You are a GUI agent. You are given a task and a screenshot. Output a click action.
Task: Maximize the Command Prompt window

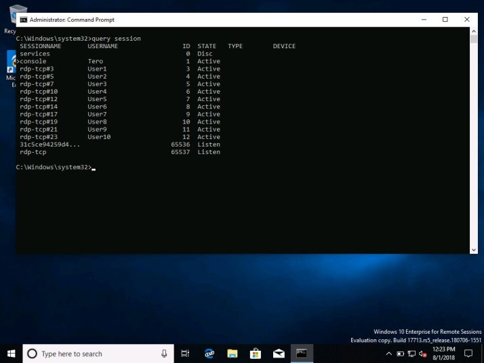(x=445, y=20)
